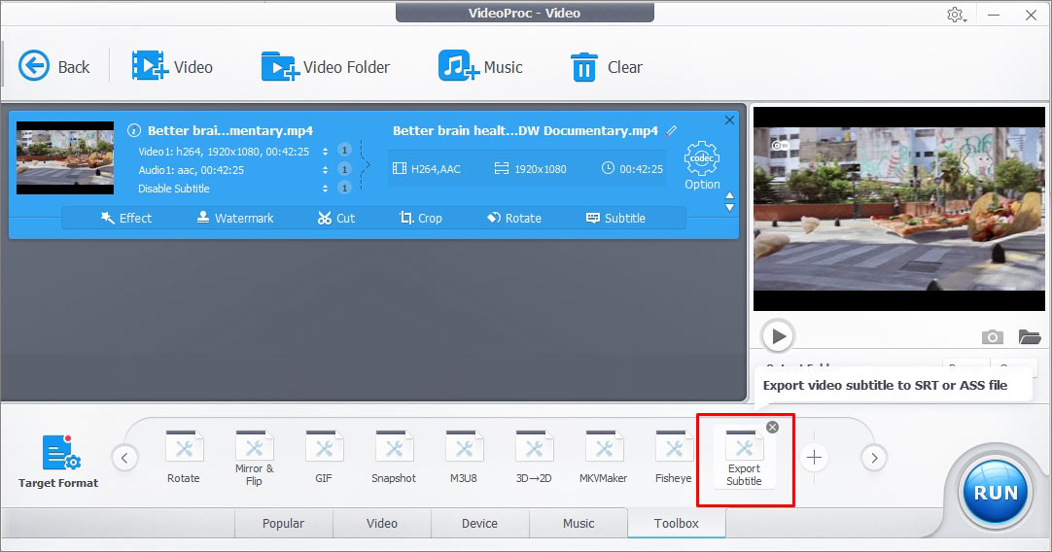Switch to the Popular tab
Image resolution: width=1052 pixels, height=552 pixels.
pyautogui.click(x=283, y=523)
